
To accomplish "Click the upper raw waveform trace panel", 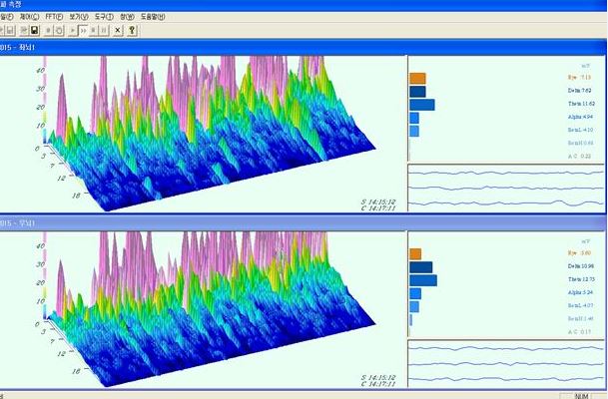I will (506, 188).
